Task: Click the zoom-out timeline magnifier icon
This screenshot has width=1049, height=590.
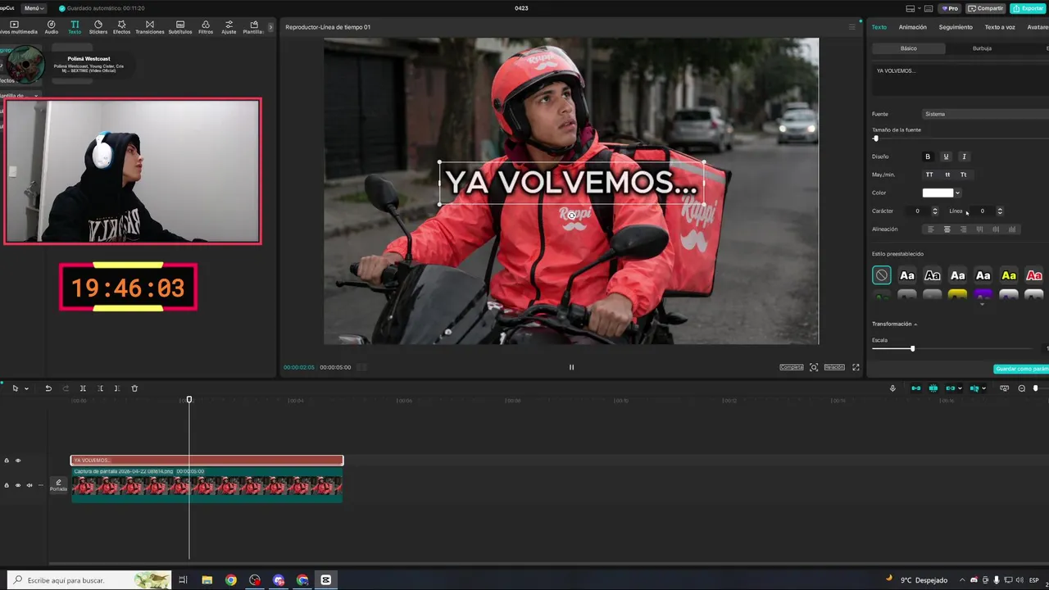Action: click(x=1022, y=388)
